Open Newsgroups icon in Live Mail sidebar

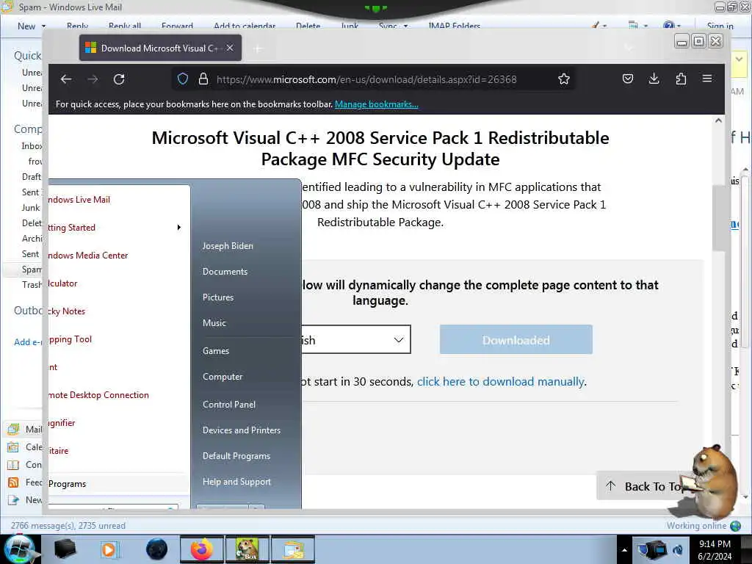[x=13, y=500]
